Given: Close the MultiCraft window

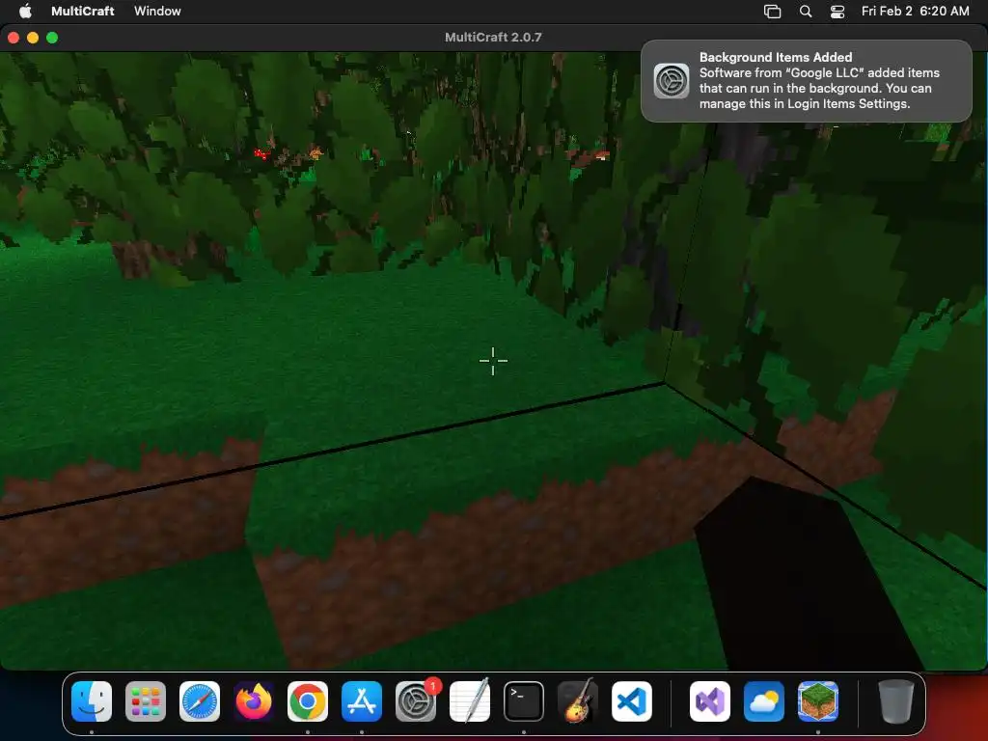Looking at the screenshot, I should point(14,38).
